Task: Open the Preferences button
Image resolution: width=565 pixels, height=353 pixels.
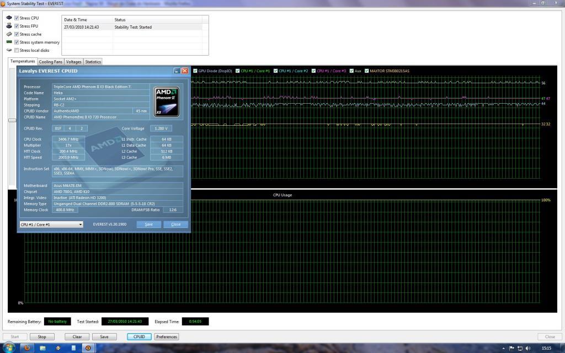Action: [x=167, y=337]
